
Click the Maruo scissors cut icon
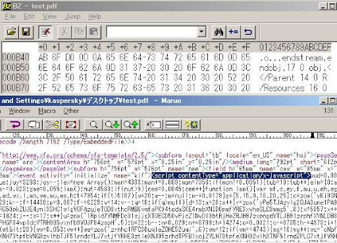[x=52, y=125]
